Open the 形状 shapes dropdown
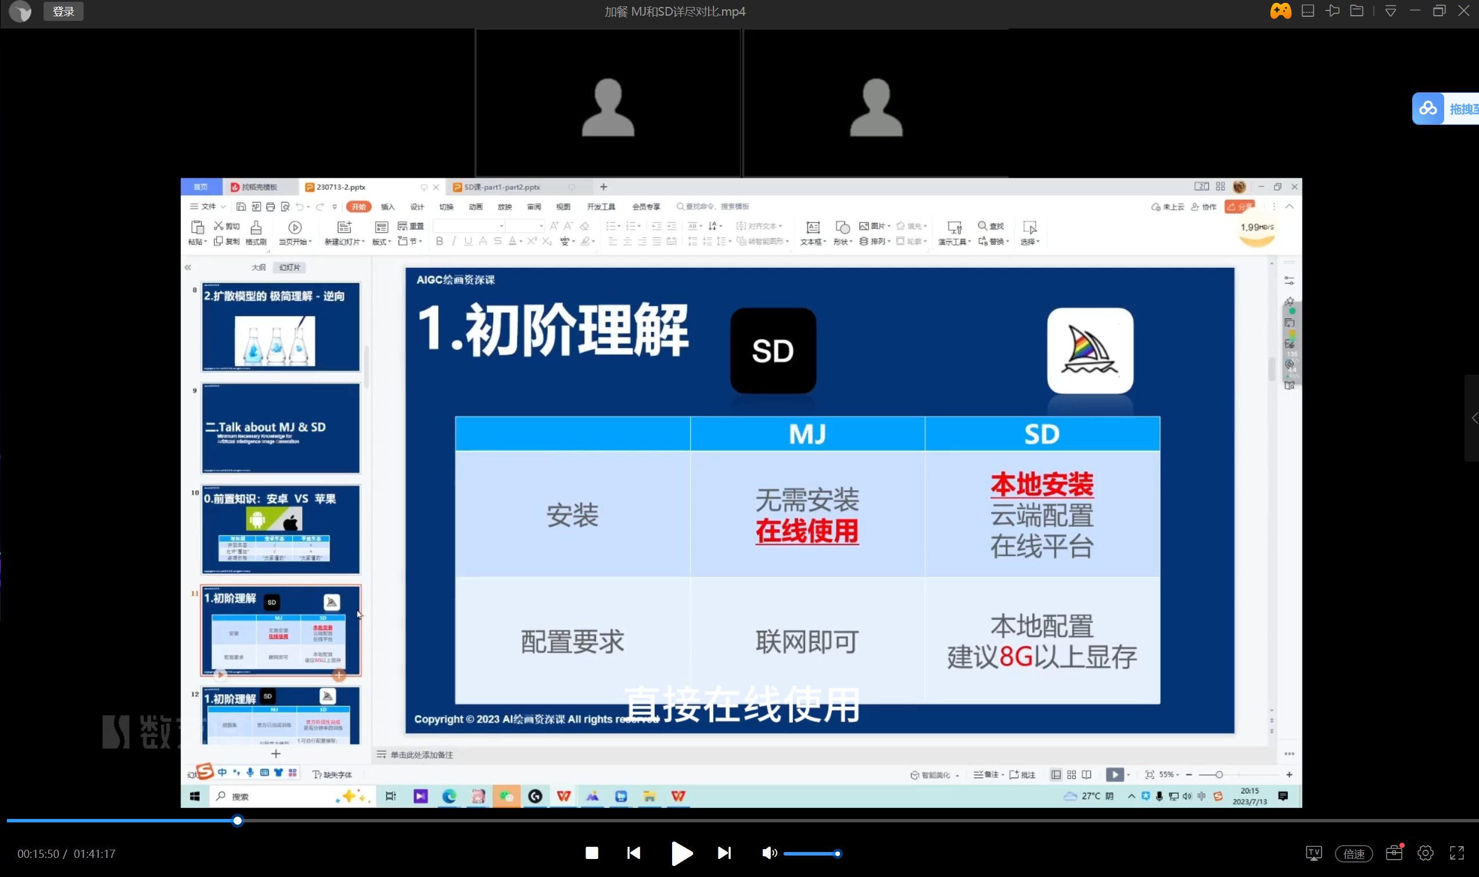Screen dimensions: 1479x877 click(x=842, y=233)
